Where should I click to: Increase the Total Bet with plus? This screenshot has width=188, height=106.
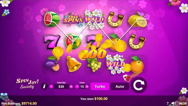[x=71, y=87]
